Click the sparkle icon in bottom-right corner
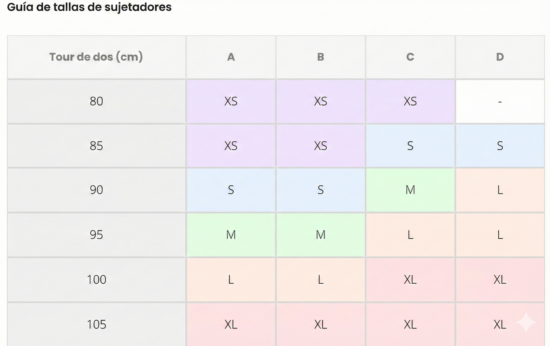The image size is (550, 346). pos(526,322)
